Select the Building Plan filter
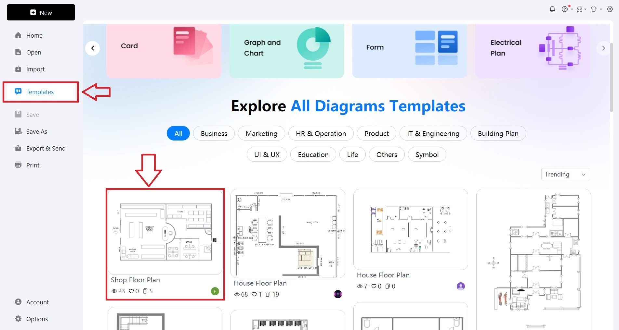This screenshot has height=330, width=619. [x=498, y=133]
